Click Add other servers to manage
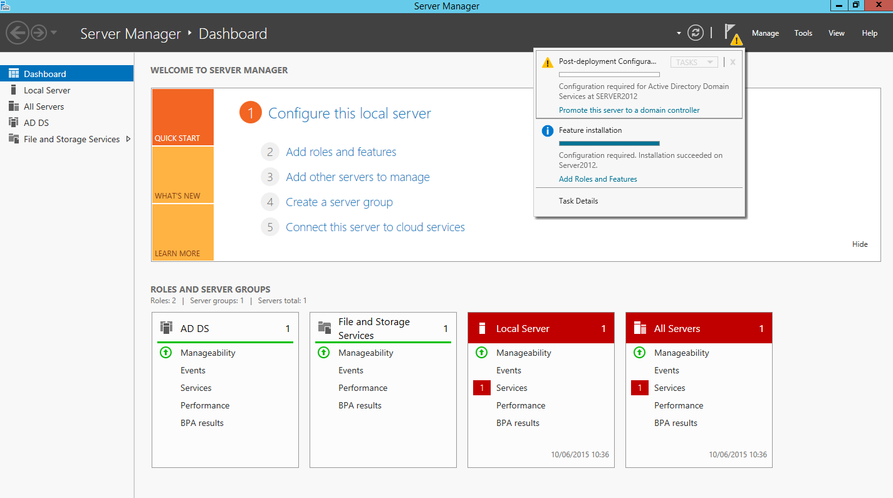 (x=358, y=177)
